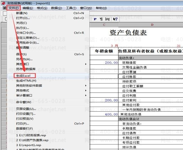Image resolution: width=183 pixels, height=150 pixels.
Task: Open recent file E:\report1.rep
Action: pos(48,145)
